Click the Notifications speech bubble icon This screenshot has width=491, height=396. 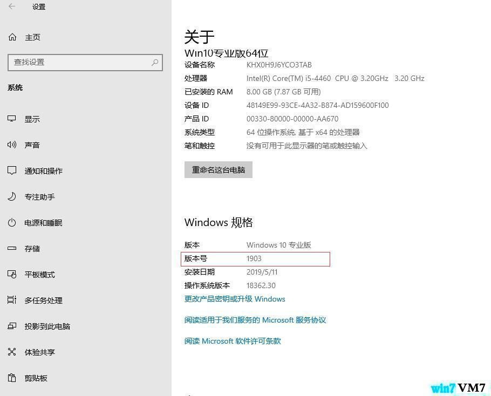(x=12, y=170)
